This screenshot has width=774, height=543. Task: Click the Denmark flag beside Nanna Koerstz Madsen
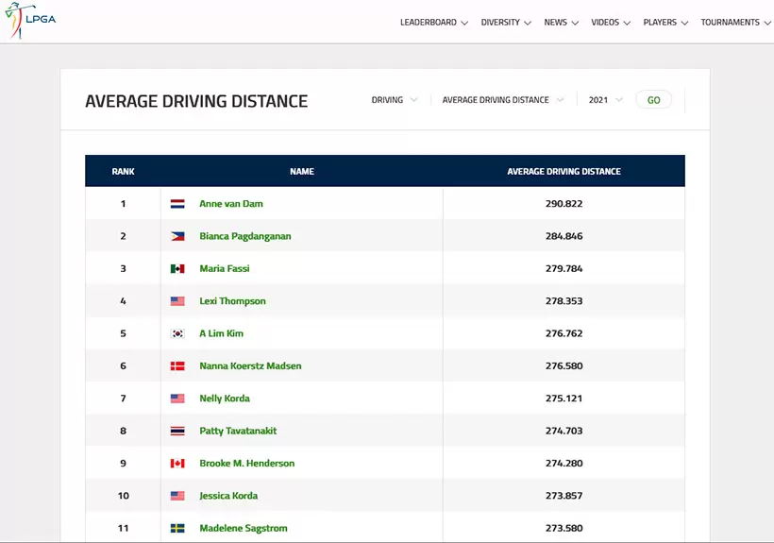[x=177, y=366]
